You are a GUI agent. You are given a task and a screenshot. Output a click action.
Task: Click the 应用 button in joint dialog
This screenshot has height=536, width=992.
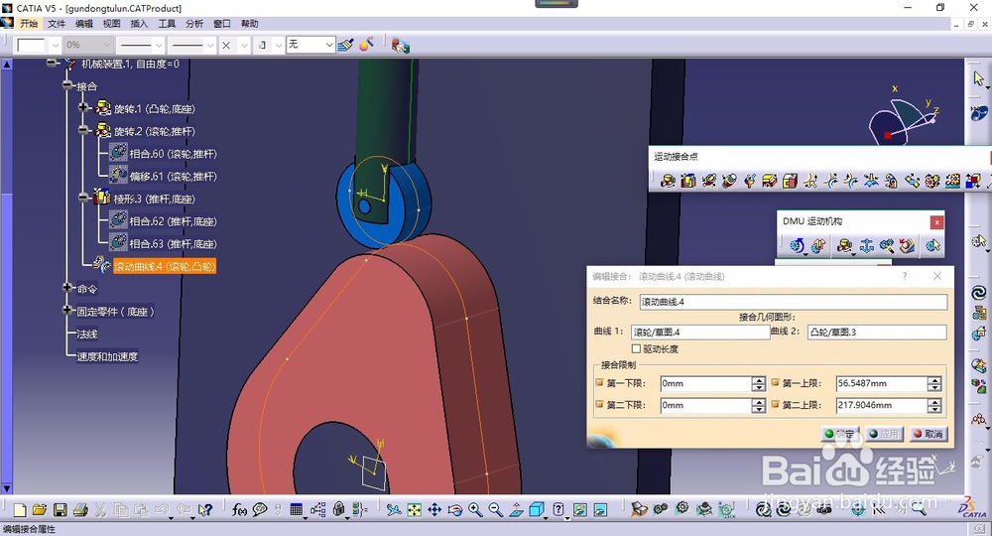point(884,434)
